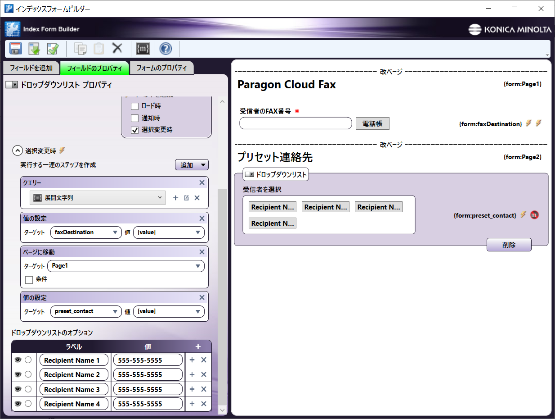
Task: Open the Page1 target dropdown
Action: (x=126, y=266)
